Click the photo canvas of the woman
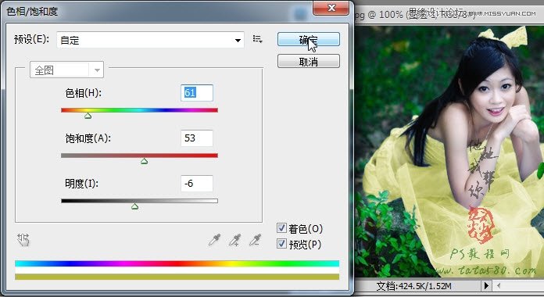Viewport: 544px width, 297px height. click(449, 151)
